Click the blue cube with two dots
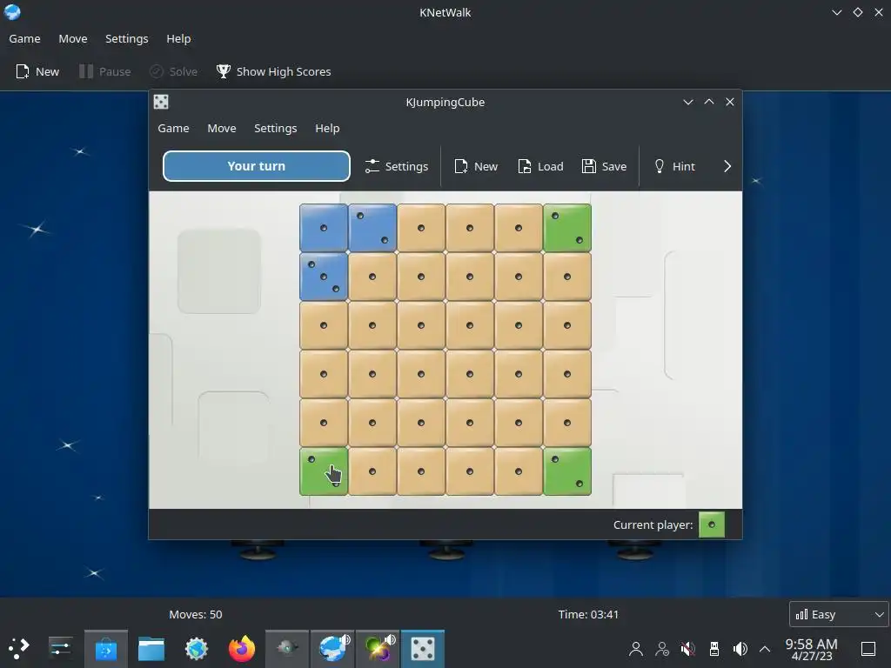 [372, 228]
